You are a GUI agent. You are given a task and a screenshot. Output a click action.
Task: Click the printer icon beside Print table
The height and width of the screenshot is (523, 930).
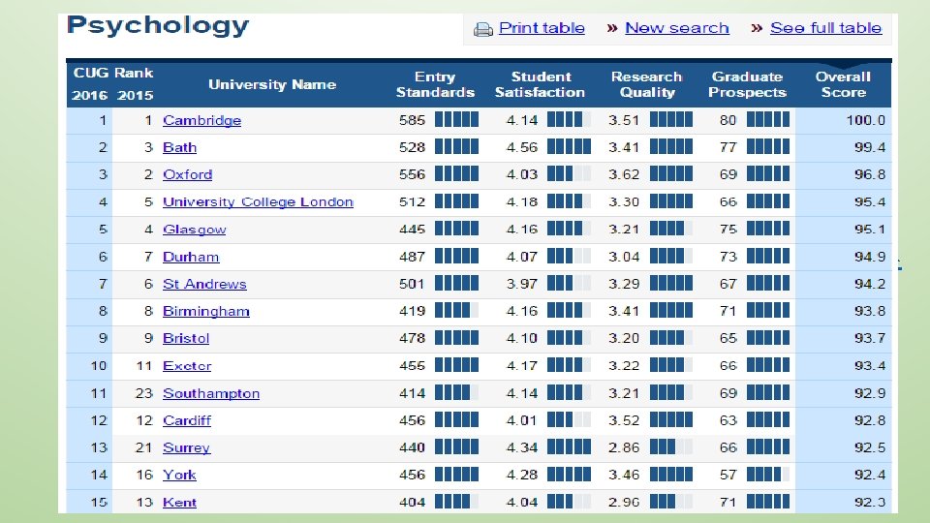483,29
